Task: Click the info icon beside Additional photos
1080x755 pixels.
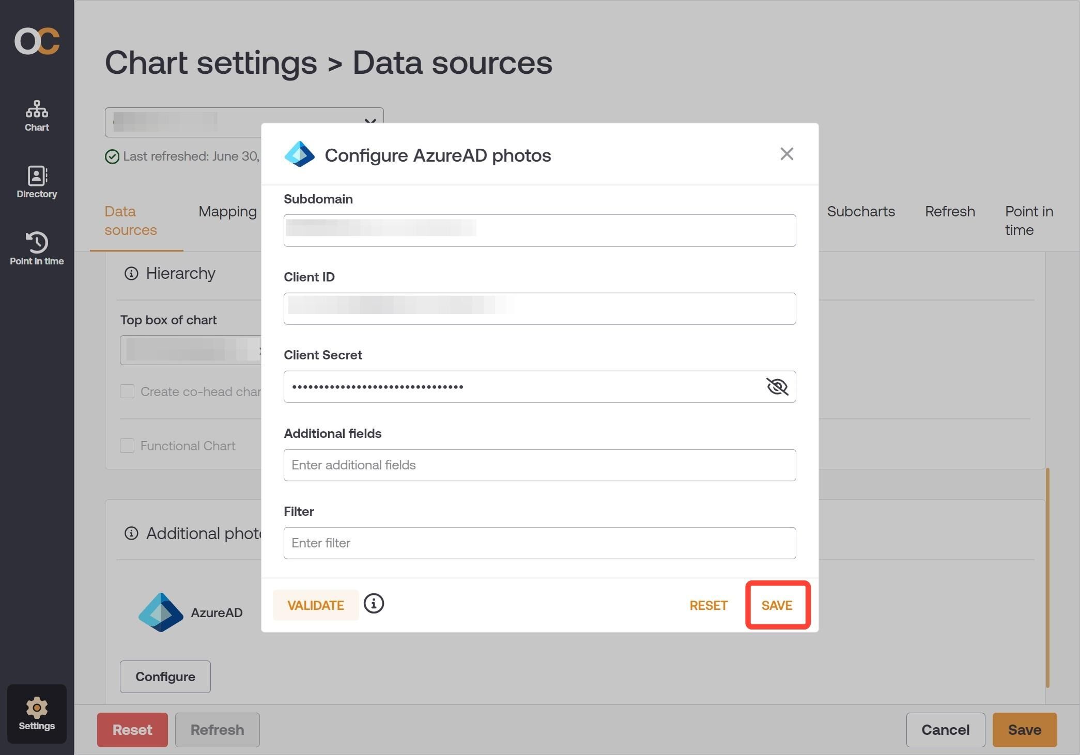Action: (x=131, y=533)
